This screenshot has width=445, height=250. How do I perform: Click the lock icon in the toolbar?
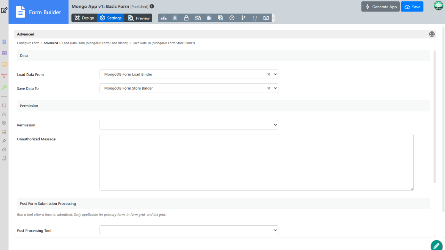coord(186,18)
